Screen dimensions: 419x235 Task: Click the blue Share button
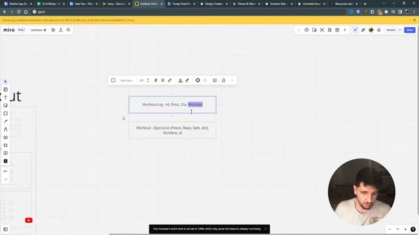coord(410,30)
